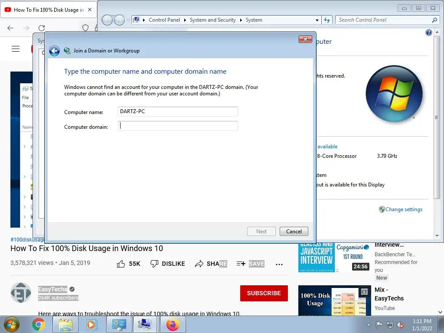Open the EasyTechs channel avatar
444x333 pixels.
pos(21,293)
